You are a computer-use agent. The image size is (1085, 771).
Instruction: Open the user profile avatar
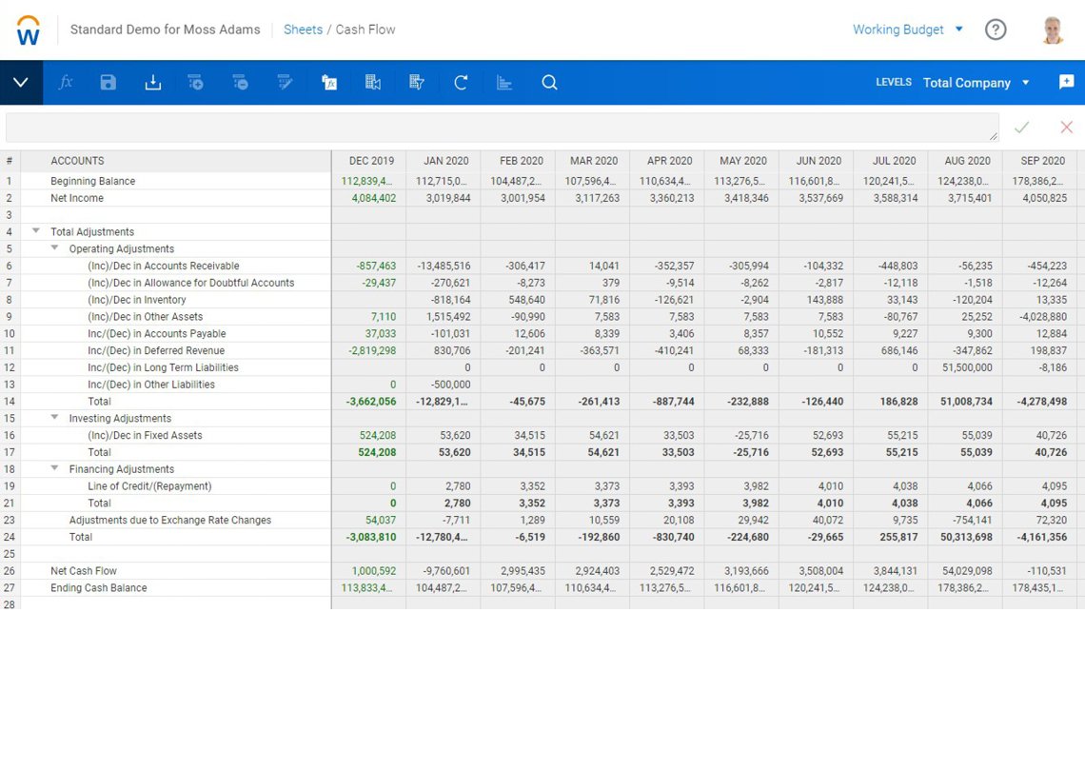[x=1052, y=30]
